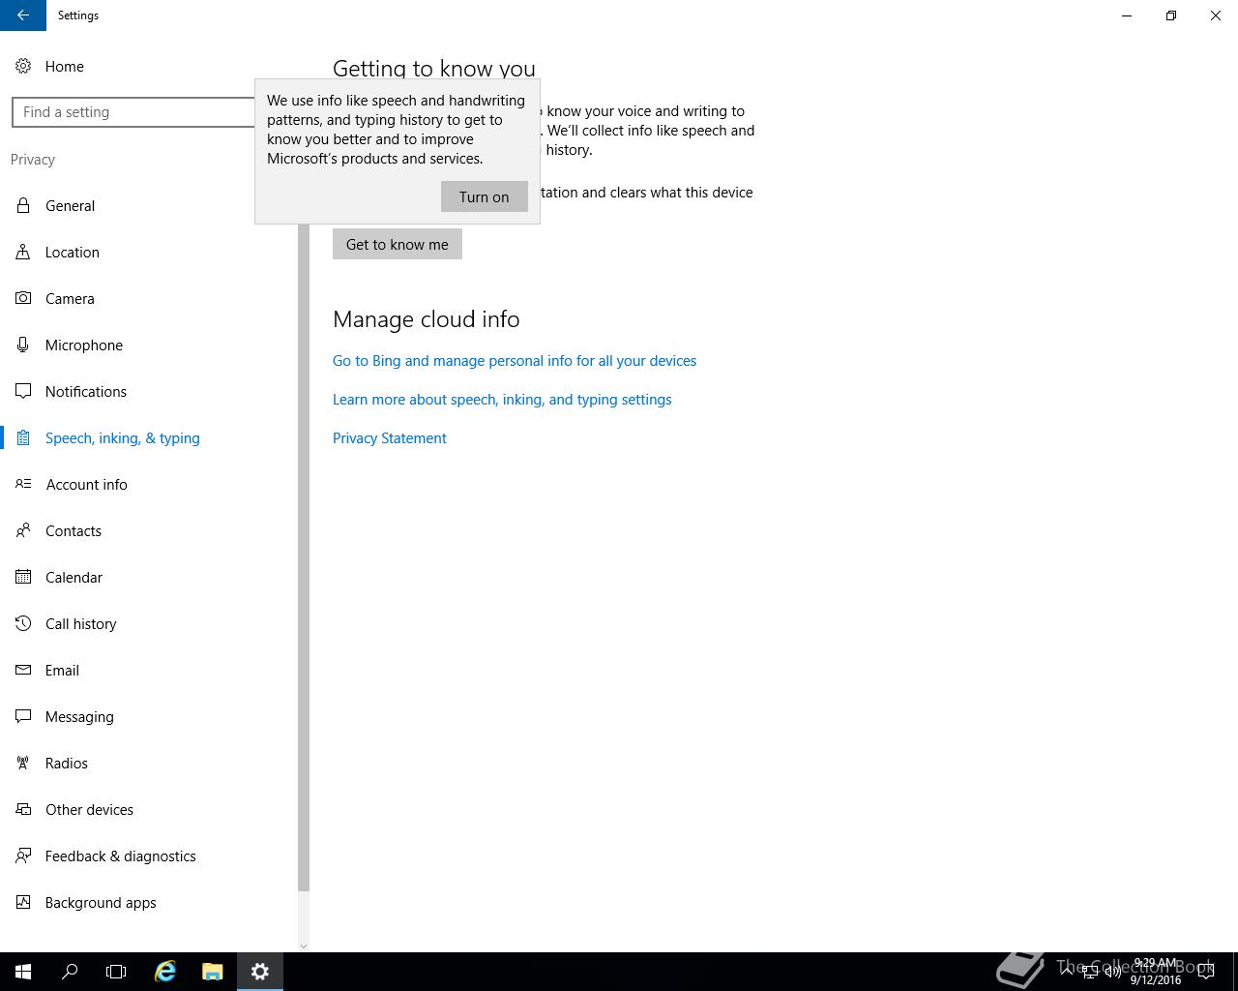This screenshot has height=991, width=1238.
Task: Click the Feedback & diagnostics icon
Action: tap(23, 856)
